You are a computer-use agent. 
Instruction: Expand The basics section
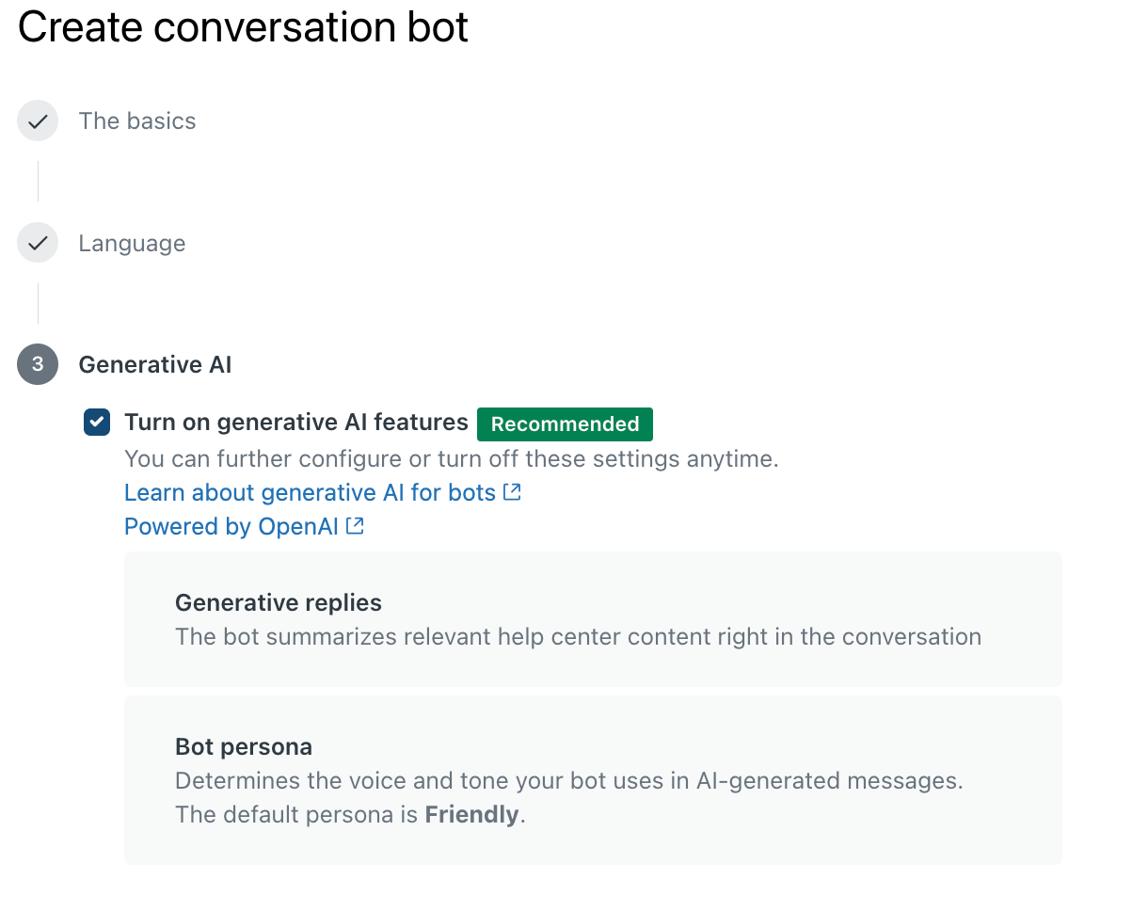coord(137,120)
